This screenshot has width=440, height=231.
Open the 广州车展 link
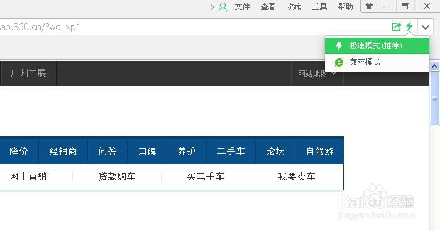(28, 73)
